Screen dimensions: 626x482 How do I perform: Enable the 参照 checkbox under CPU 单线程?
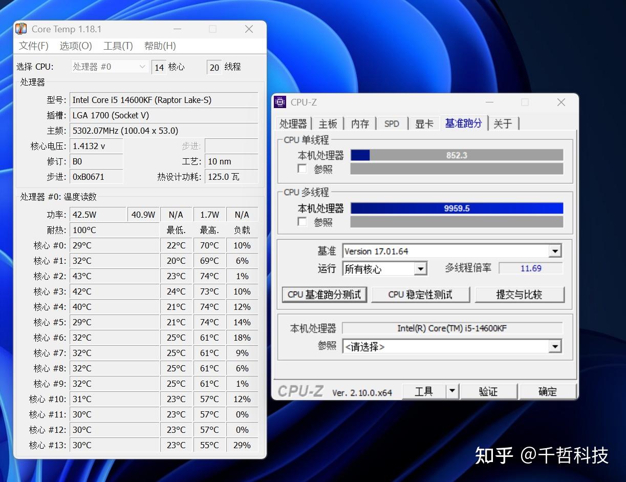click(x=303, y=169)
